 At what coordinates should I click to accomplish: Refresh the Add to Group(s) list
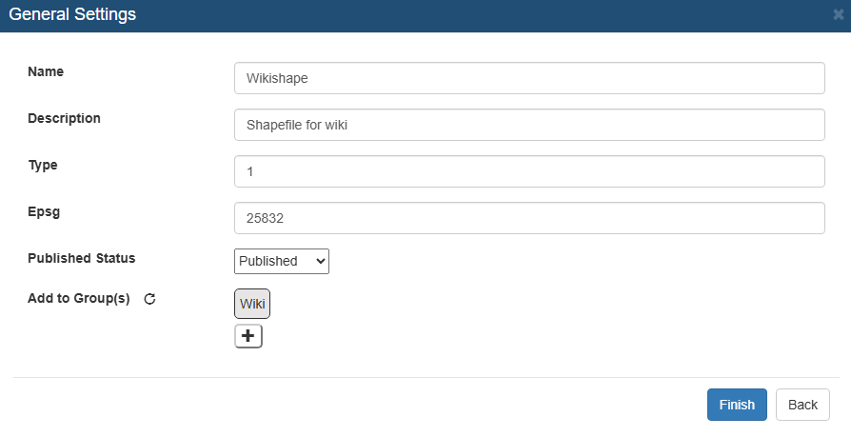[149, 299]
